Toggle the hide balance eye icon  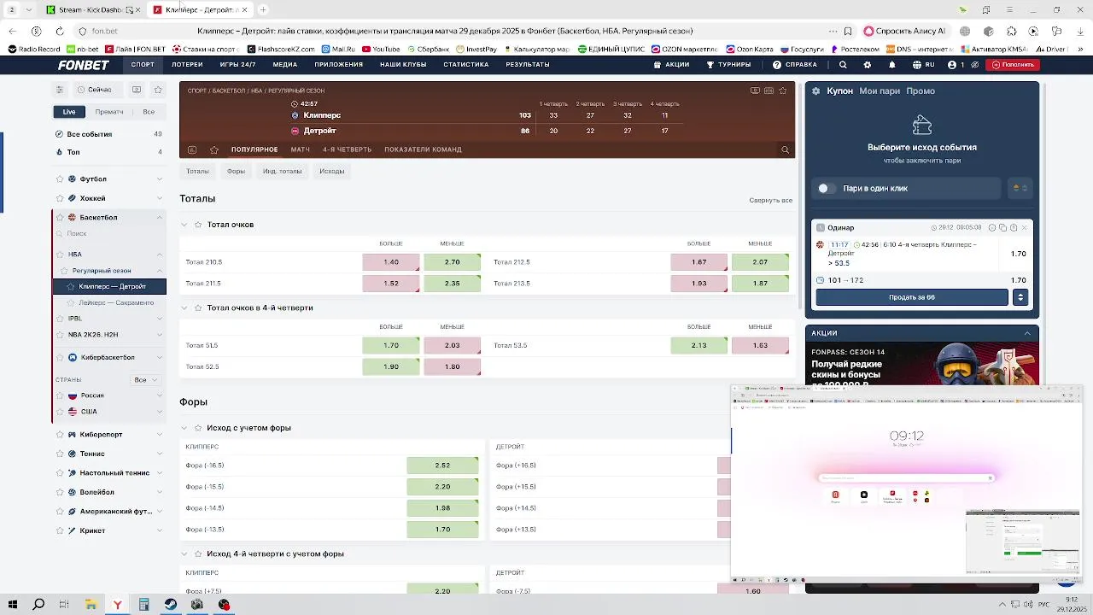[x=974, y=65]
